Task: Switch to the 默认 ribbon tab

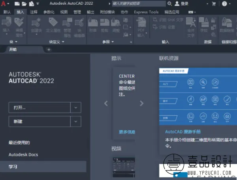Action: pyautogui.click(x=7, y=12)
